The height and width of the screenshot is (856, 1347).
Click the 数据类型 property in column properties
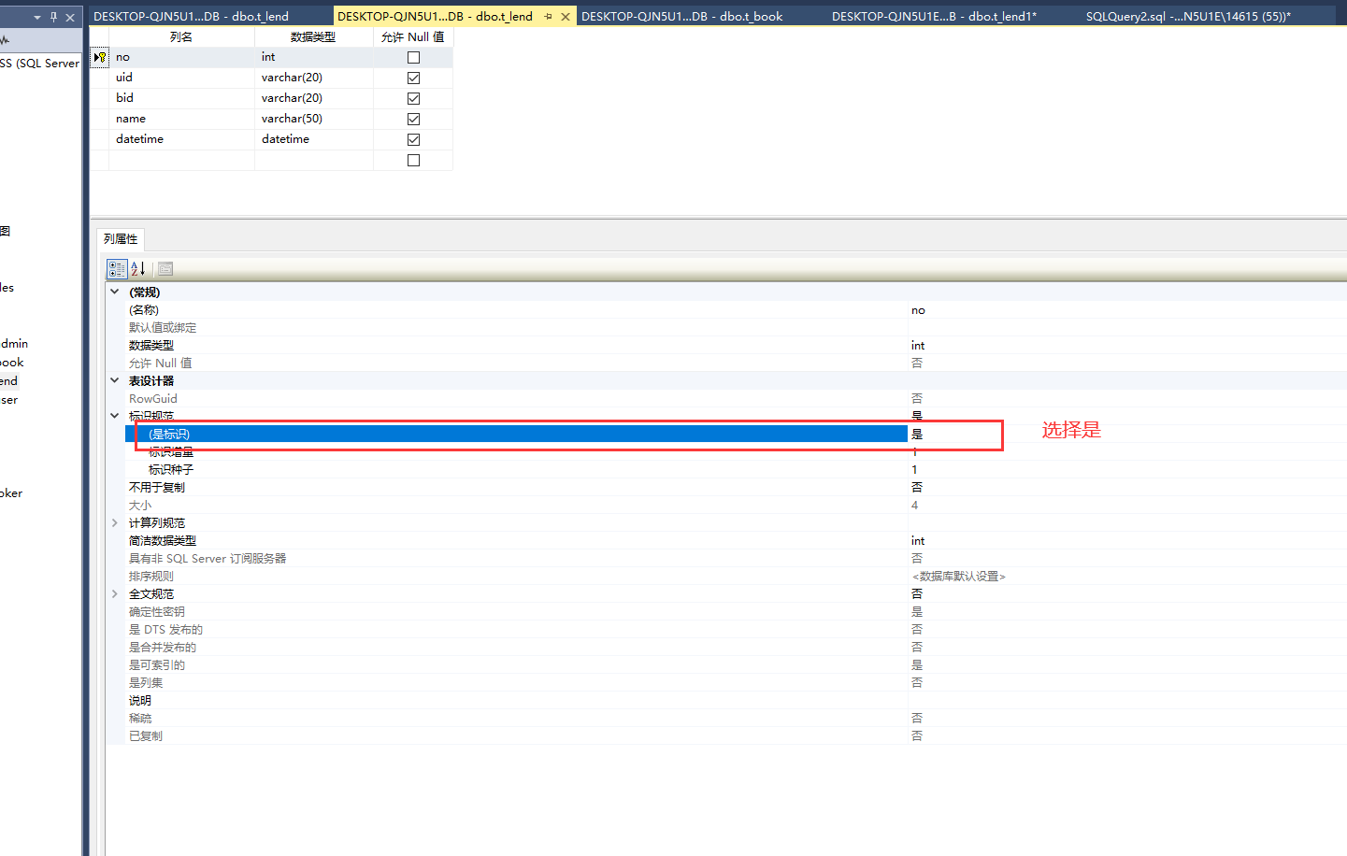[x=736, y=346]
